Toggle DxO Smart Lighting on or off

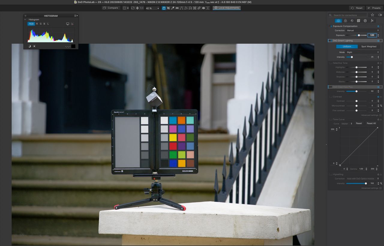click(x=331, y=40)
